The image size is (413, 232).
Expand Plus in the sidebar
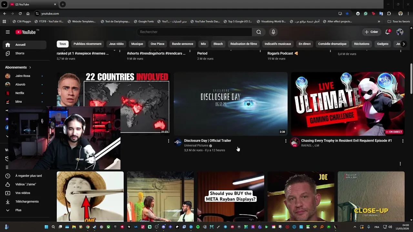pos(25,210)
